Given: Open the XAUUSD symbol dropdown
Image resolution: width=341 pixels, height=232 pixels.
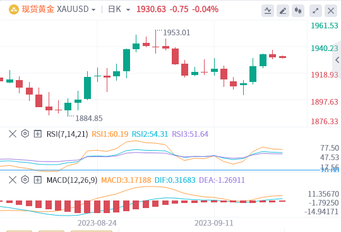Looking at the screenshot, I should (76, 9).
